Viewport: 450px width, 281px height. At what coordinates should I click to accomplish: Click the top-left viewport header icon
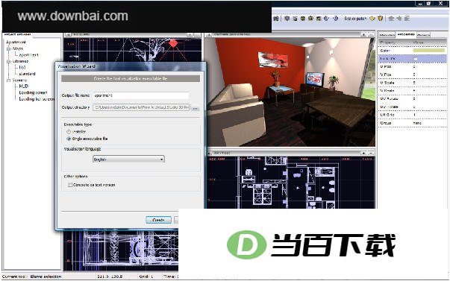pyautogui.click(x=68, y=34)
